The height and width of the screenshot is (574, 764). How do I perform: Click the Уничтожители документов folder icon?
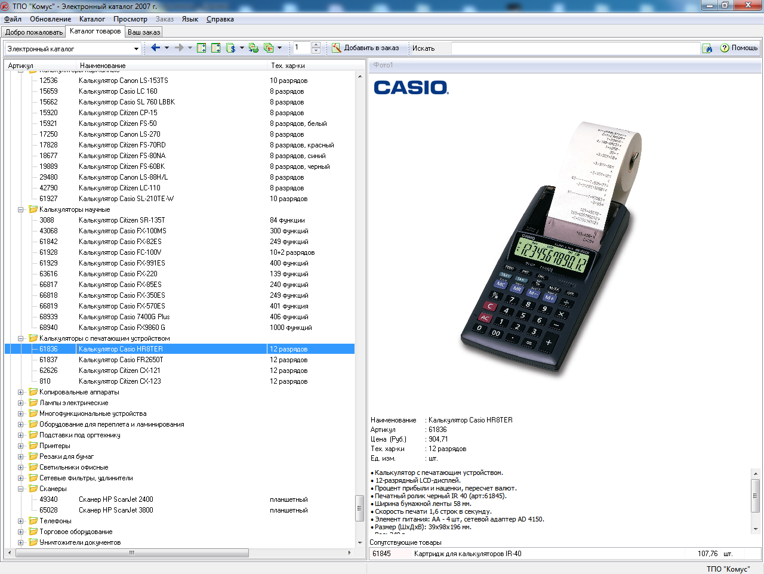coord(33,542)
